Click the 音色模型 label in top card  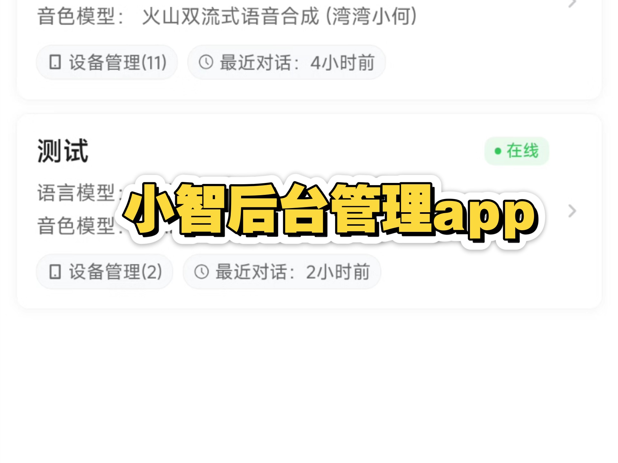pyautogui.click(x=76, y=16)
